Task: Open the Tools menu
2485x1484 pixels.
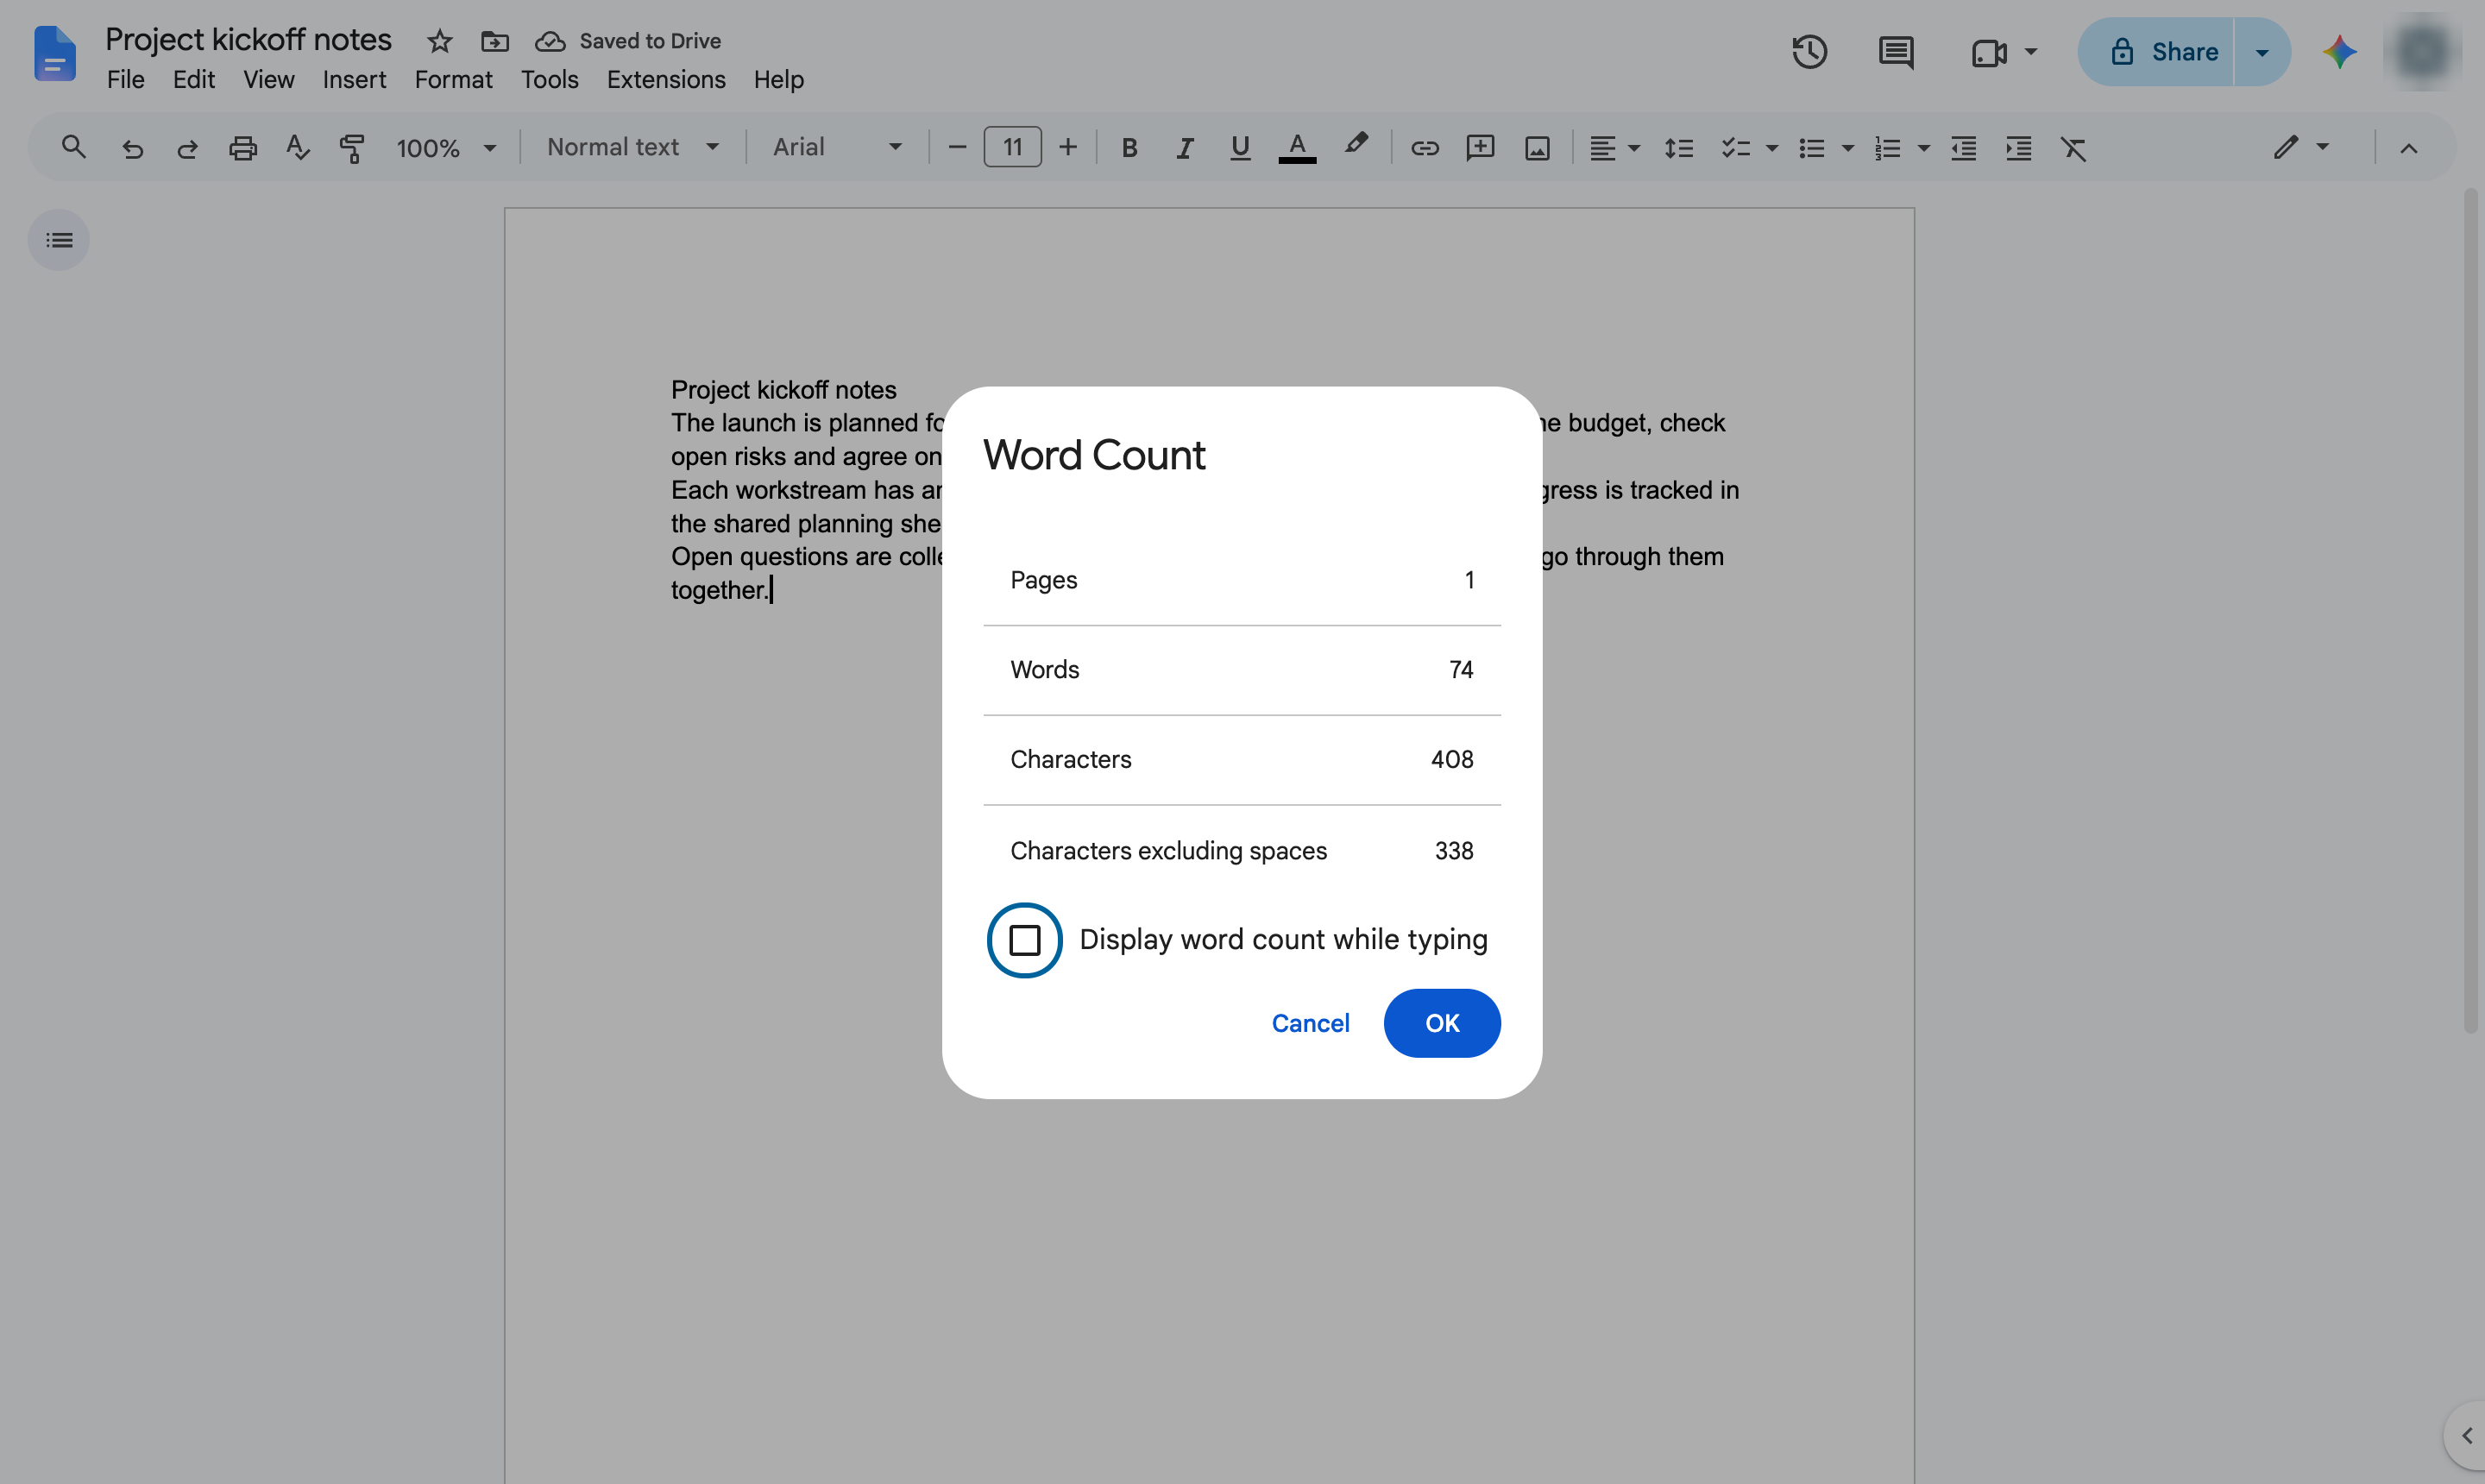Action: [x=549, y=80]
